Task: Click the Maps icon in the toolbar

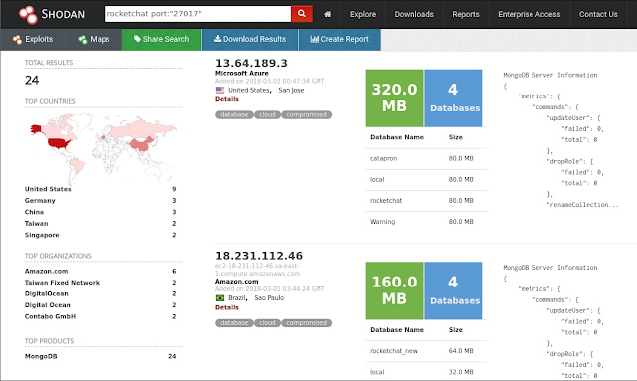Action: [x=83, y=40]
